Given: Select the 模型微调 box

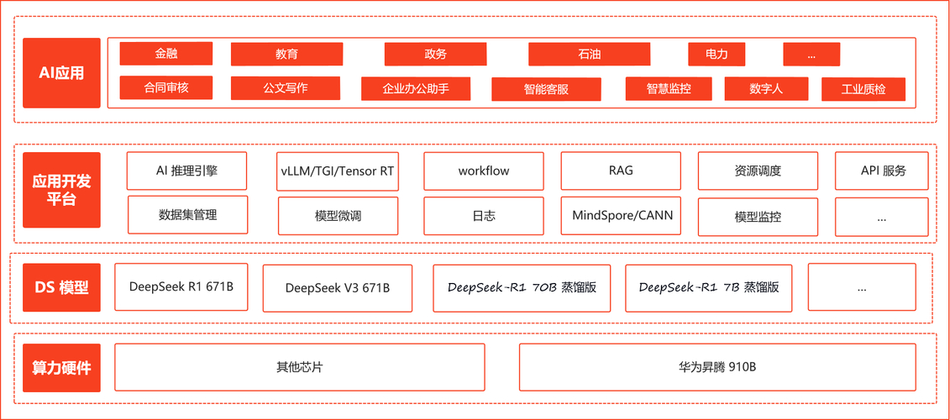Looking at the screenshot, I should coord(337,216).
